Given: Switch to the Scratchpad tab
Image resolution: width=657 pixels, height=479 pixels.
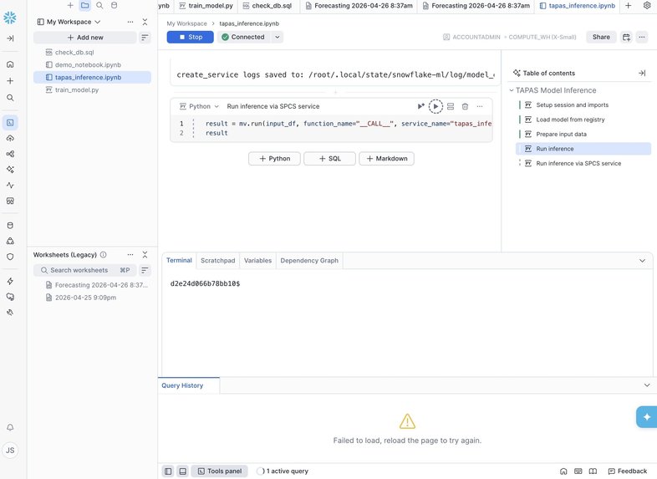Looking at the screenshot, I should coord(218,261).
